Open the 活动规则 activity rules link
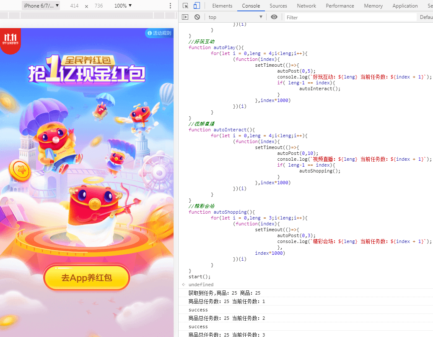This screenshot has width=433, height=337. (x=159, y=33)
